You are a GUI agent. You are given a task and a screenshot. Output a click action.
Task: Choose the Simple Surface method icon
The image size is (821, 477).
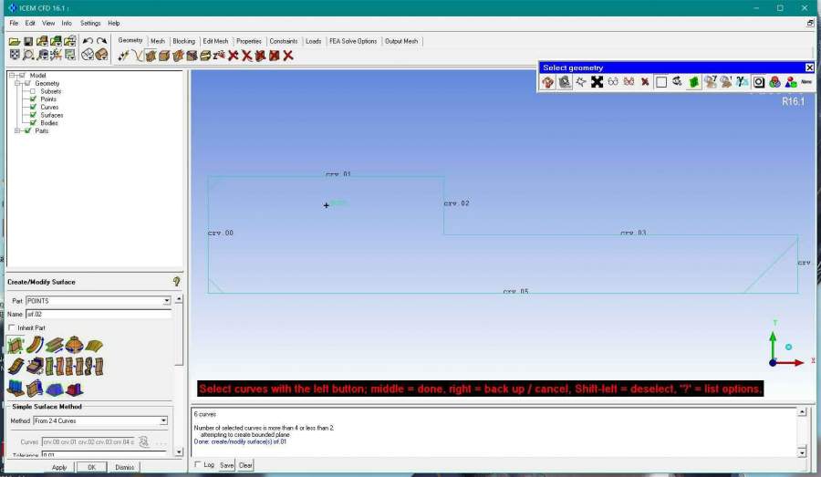pos(16,345)
